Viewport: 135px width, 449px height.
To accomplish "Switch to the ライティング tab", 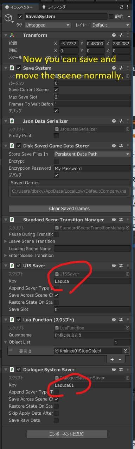I will [x=53, y=7].
